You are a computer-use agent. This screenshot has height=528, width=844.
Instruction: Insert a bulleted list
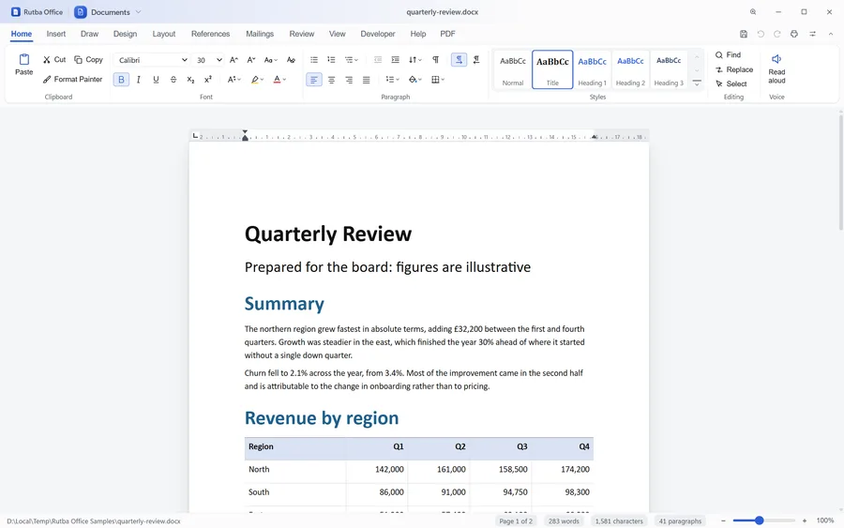click(x=314, y=60)
